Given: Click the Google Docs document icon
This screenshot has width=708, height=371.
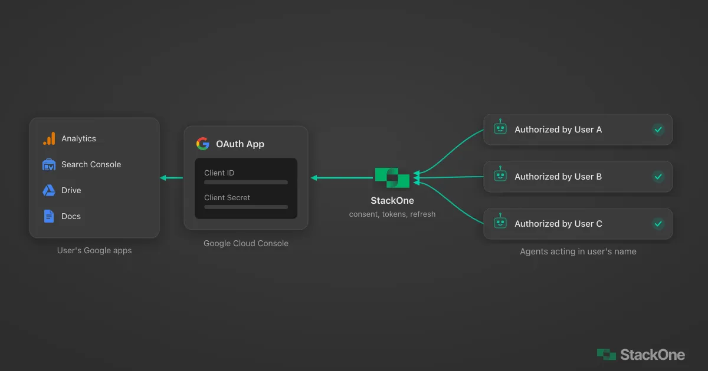Looking at the screenshot, I should tap(49, 216).
